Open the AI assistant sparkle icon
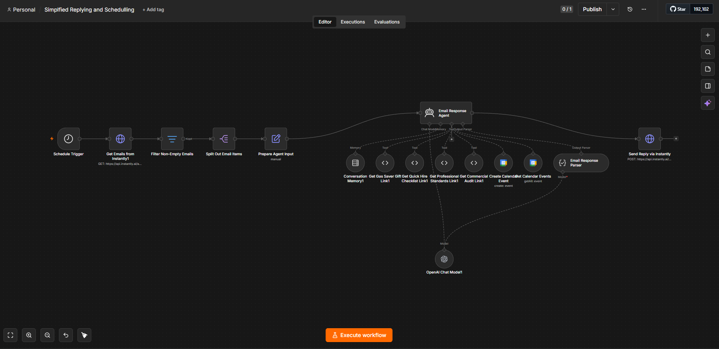Viewport: 719px width, 349px height. pos(708,103)
